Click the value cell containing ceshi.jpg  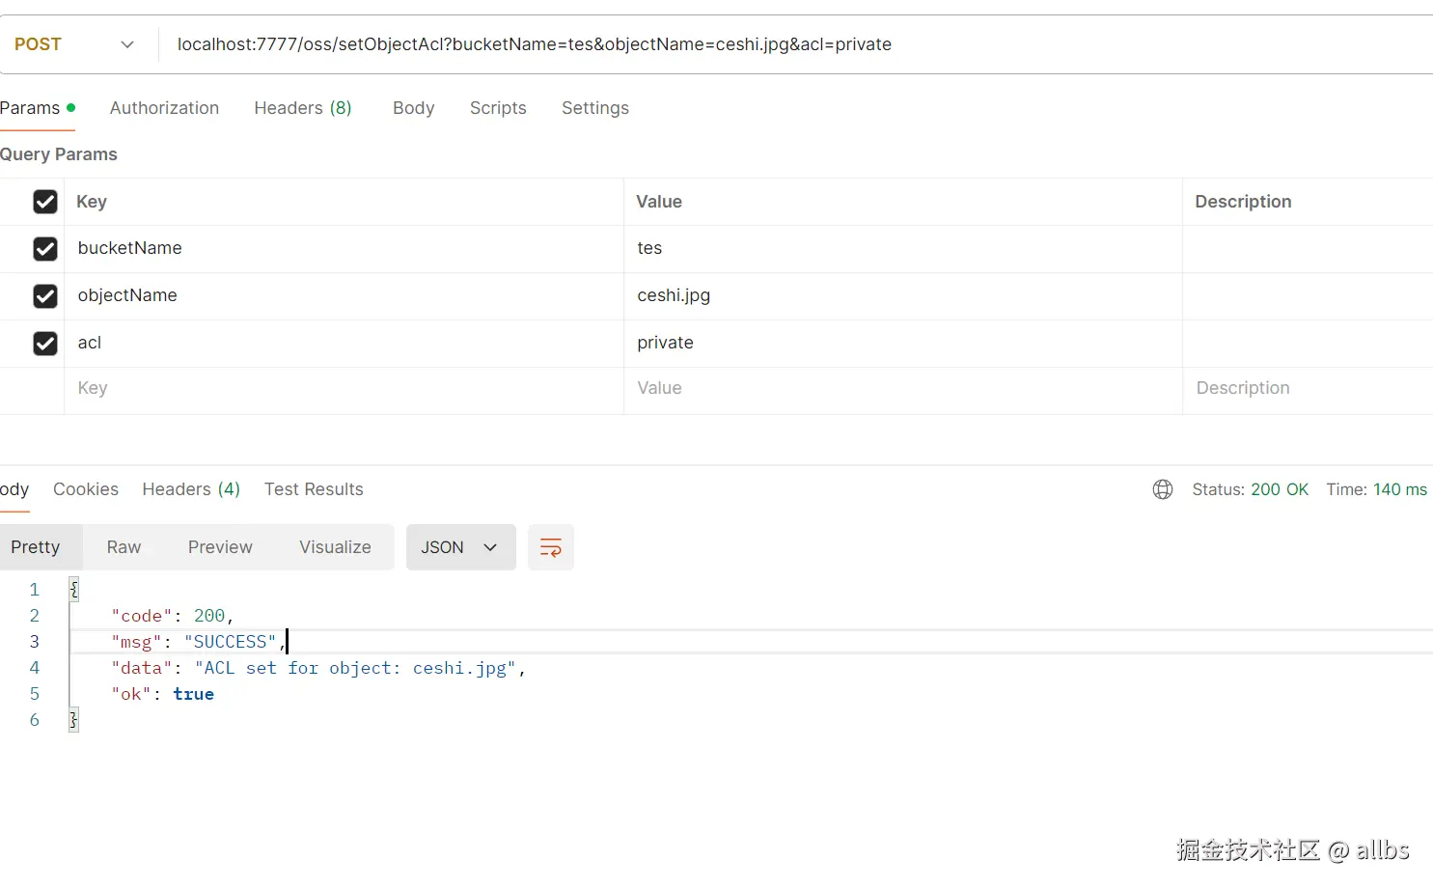(903, 296)
